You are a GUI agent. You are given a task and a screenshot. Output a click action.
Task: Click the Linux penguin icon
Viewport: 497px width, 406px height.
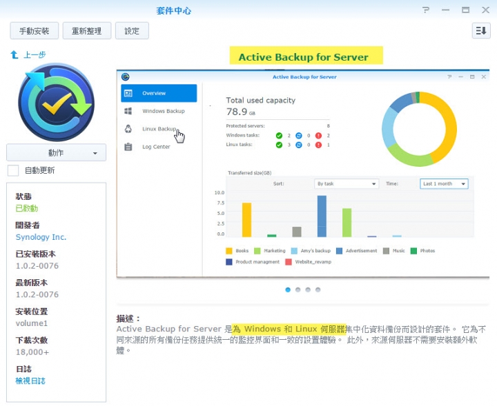(128, 129)
